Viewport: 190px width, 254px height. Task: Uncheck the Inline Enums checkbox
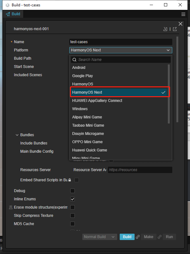click(73, 199)
